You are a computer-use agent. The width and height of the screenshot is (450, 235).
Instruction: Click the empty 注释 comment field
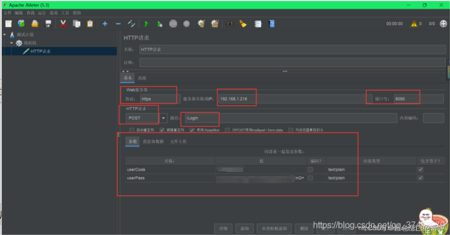coord(293,63)
